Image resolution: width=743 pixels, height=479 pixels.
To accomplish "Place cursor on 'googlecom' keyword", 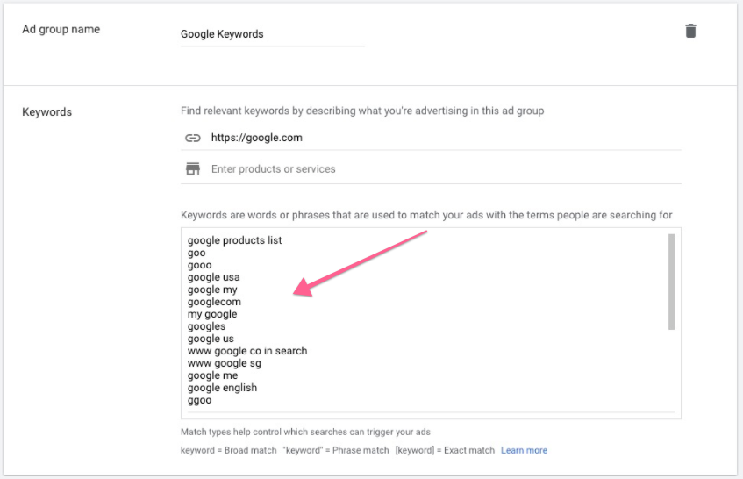I will click(214, 302).
